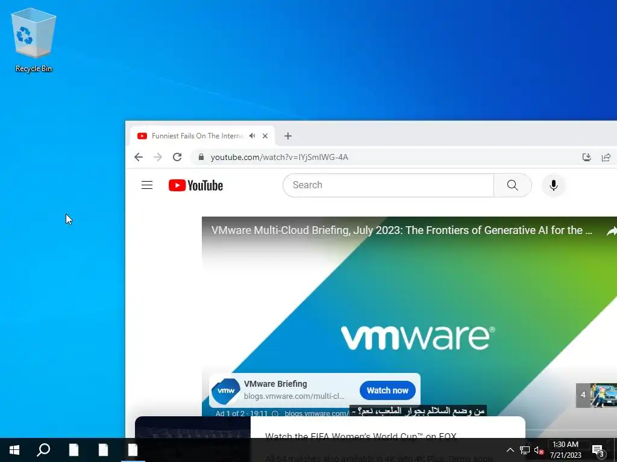The height and width of the screenshot is (462, 617).
Task: Open a new browser tab
Action: pyautogui.click(x=288, y=136)
